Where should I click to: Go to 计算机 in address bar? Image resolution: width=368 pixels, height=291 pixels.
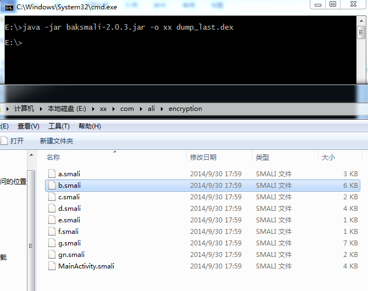pos(24,109)
